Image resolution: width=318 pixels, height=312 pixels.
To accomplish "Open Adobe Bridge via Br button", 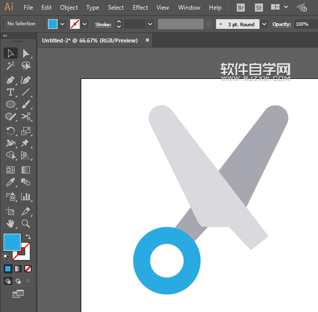I will 241,8.
